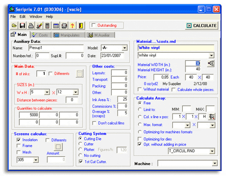This screenshot has width=226, height=178.
Task: Toggle Don't calcul. films checkbox
Action: [x=94, y=123]
